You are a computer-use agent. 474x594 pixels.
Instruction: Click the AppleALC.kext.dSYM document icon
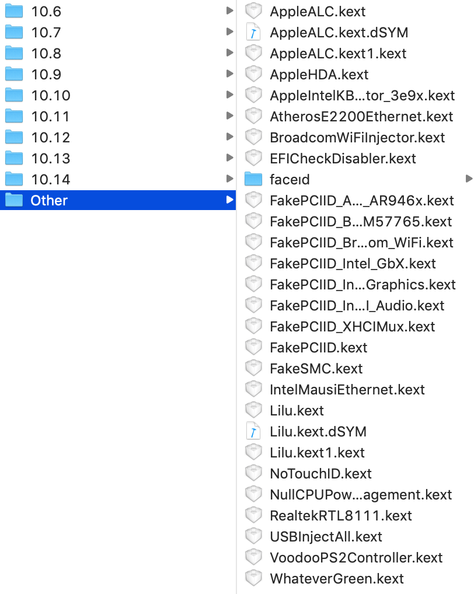(x=253, y=32)
